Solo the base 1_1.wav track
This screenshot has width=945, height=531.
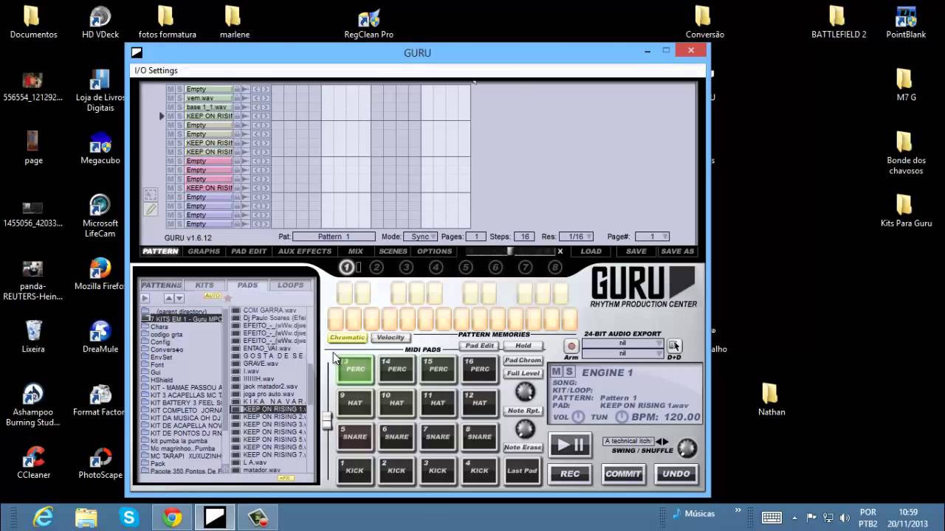[179, 107]
